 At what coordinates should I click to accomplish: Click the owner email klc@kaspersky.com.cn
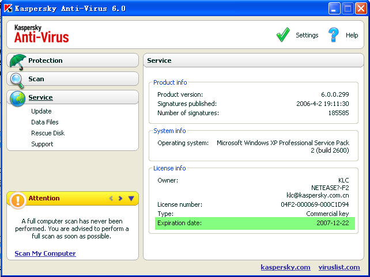(318, 195)
